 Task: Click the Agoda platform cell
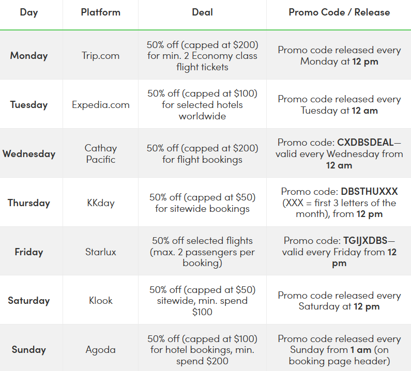[x=100, y=350]
